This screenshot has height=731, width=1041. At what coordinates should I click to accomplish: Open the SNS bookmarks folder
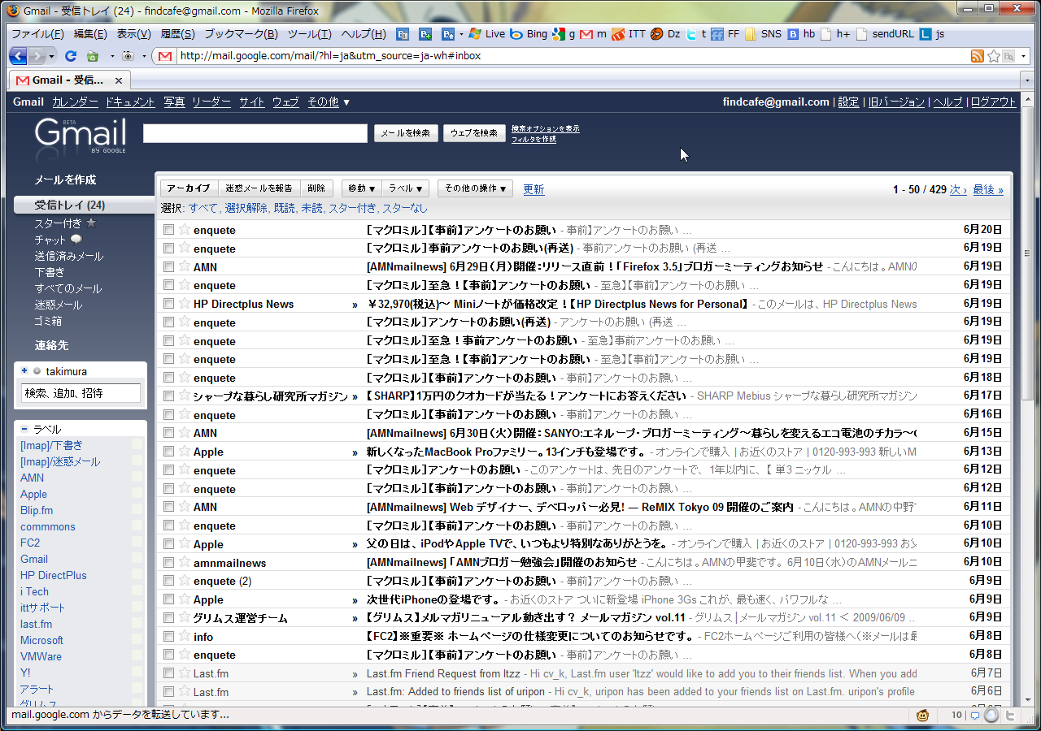point(762,34)
